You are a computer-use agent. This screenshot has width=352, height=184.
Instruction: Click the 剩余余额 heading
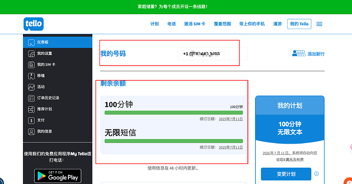113,83
